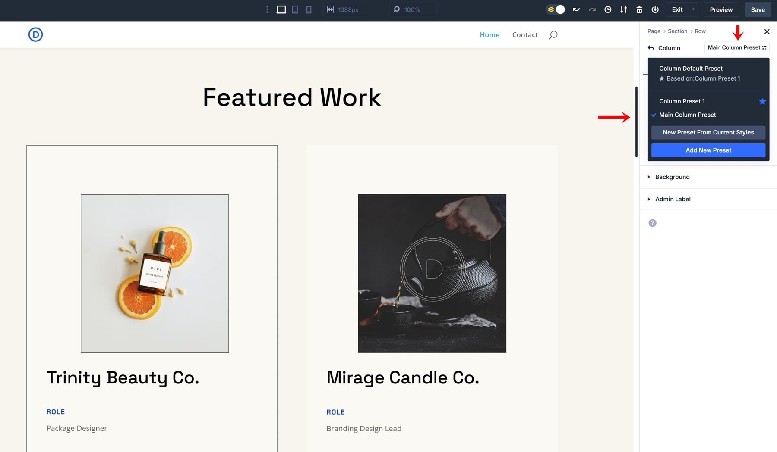The width and height of the screenshot is (777, 452).
Task: Click the perfume bottle product image
Action: click(x=155, y=274)
